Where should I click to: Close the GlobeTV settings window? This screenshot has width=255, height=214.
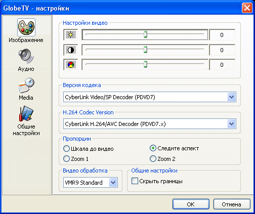247,8
